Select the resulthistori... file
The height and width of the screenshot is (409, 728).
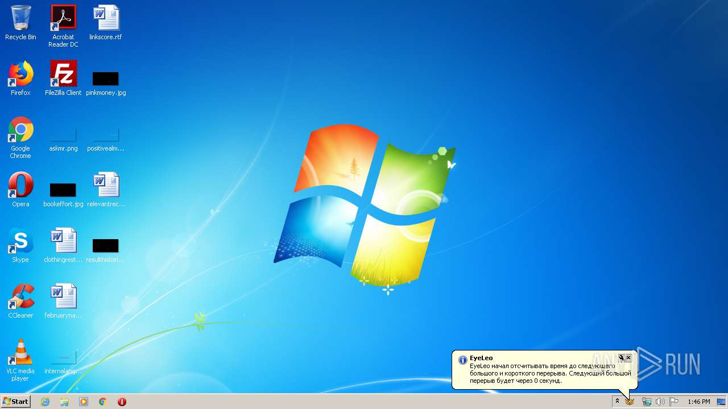click(106, 250)
